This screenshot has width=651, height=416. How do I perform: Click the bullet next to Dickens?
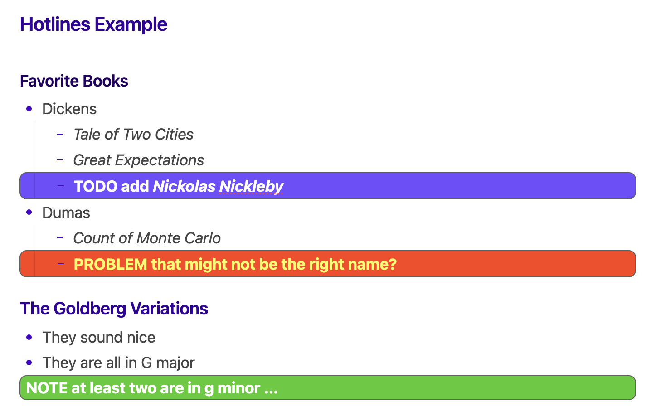[29, 109]
